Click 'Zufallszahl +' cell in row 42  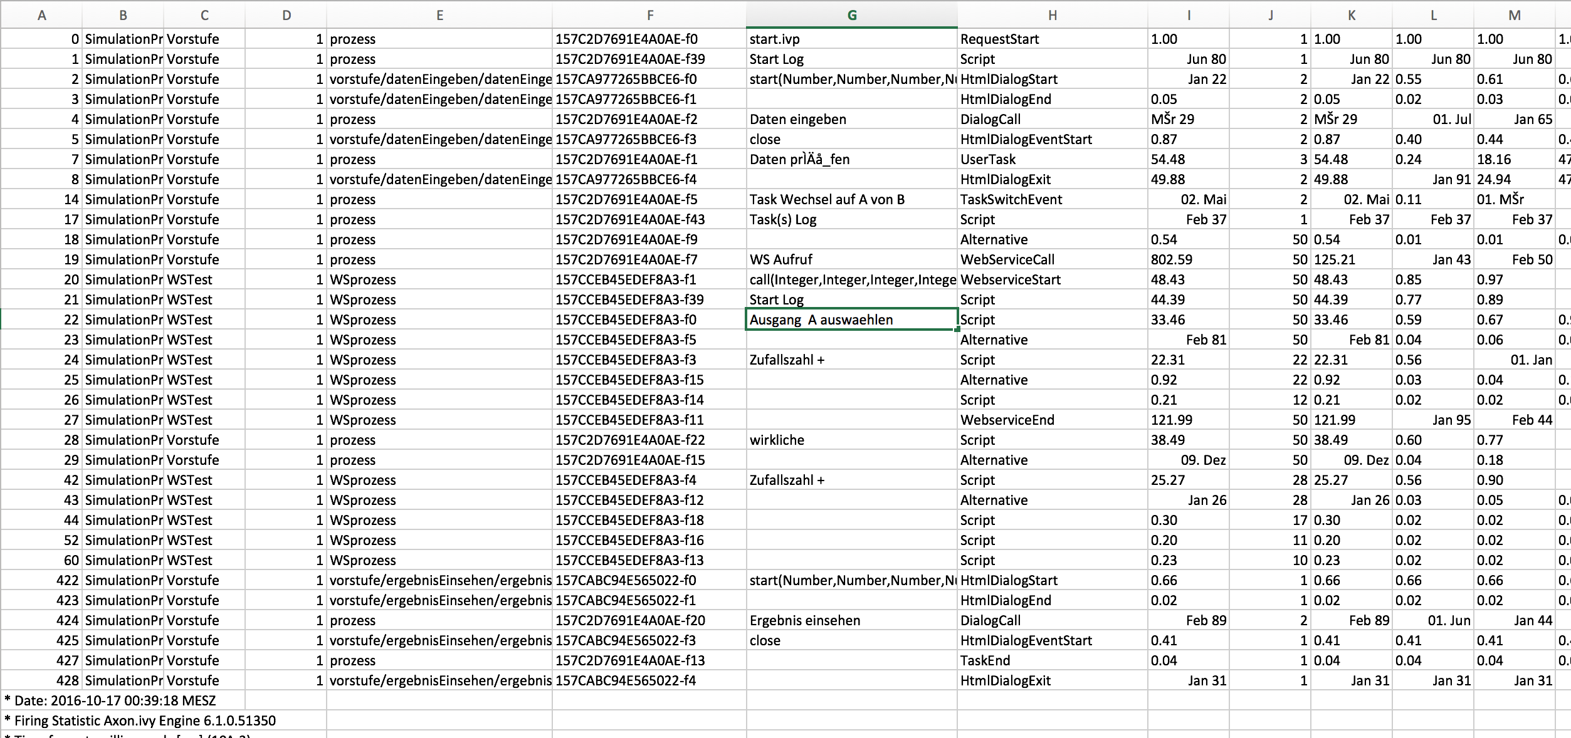(852, 480)
